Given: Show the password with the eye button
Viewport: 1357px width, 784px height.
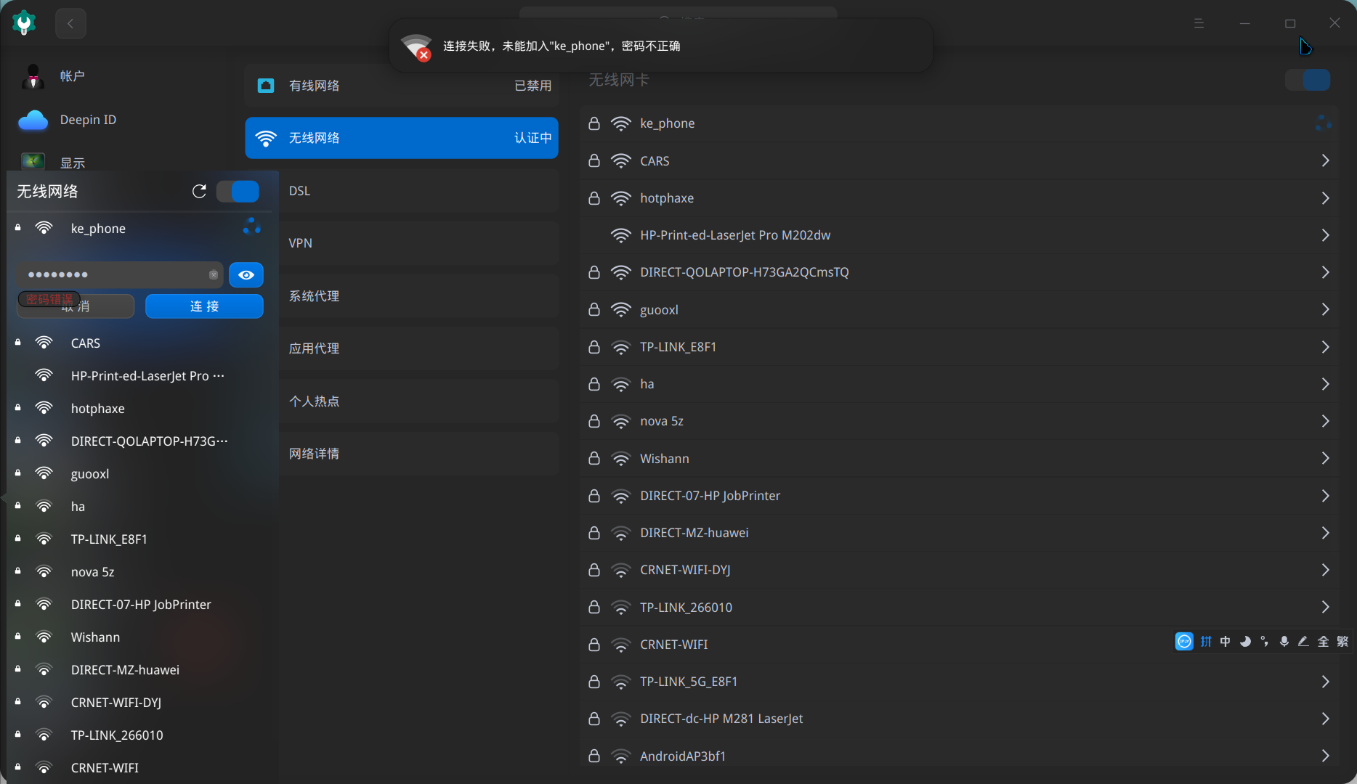Looking at the screenshot, I should [x=246, y=275].
